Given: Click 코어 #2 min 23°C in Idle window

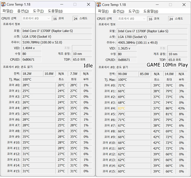Looking at the screenshot, I should 61,96.
